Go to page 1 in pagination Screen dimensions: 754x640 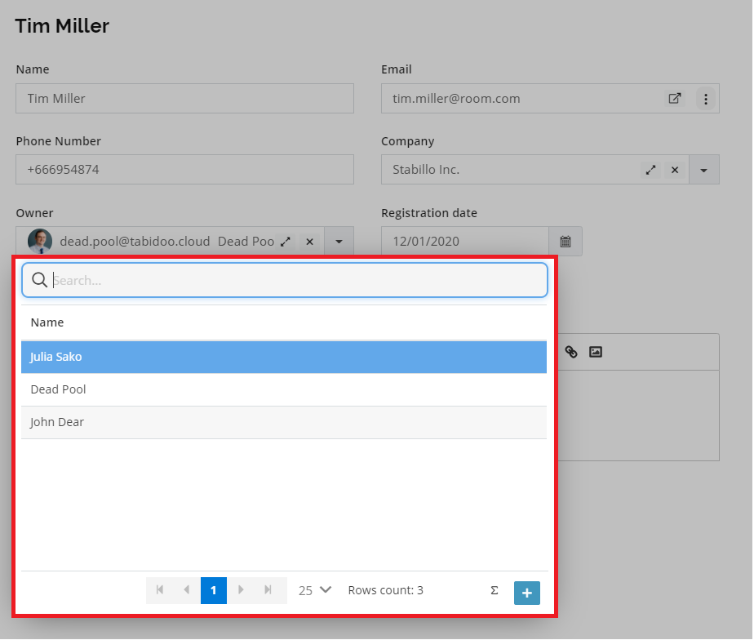pos(214,590)
